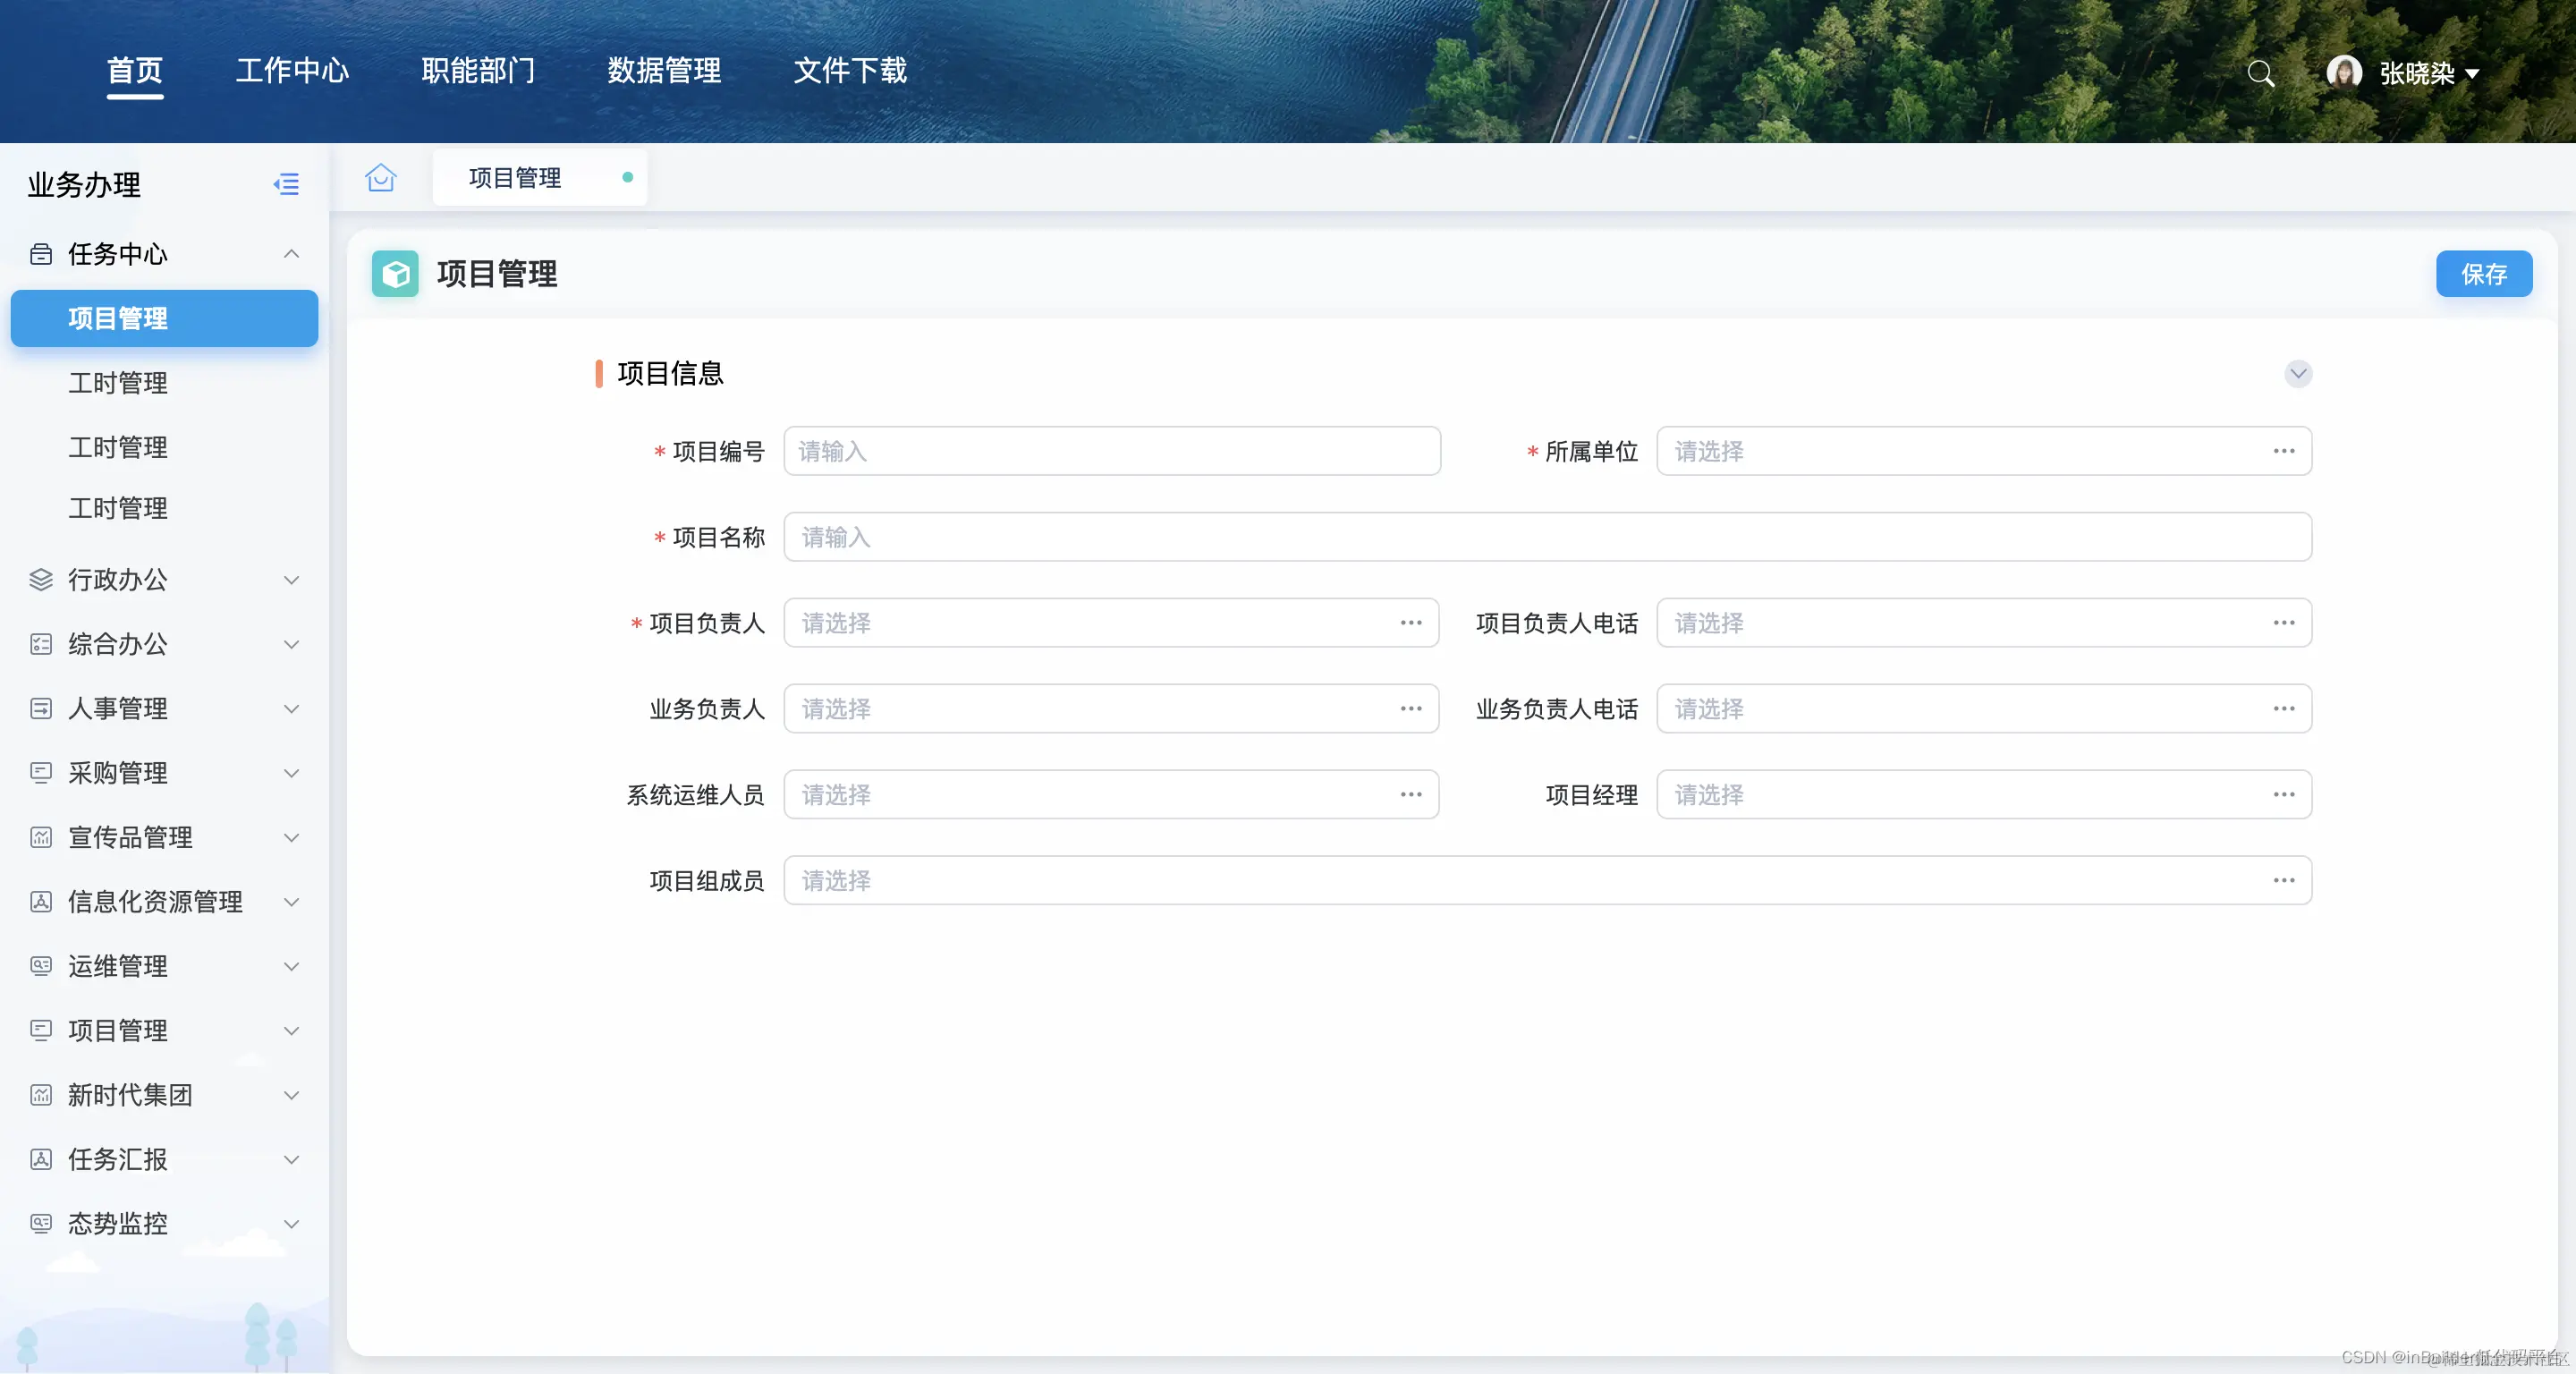
Task: Click the home icon in tab bar
Action: (381, 178)
